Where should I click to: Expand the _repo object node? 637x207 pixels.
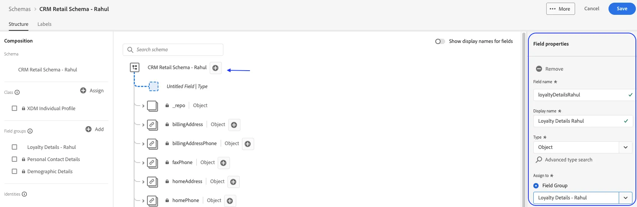tap(143, 106)
